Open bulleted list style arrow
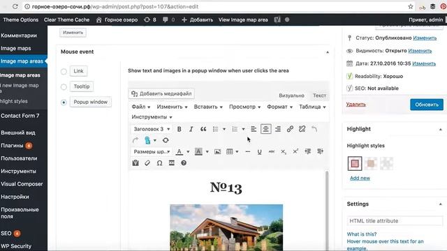 pos(224,129)
